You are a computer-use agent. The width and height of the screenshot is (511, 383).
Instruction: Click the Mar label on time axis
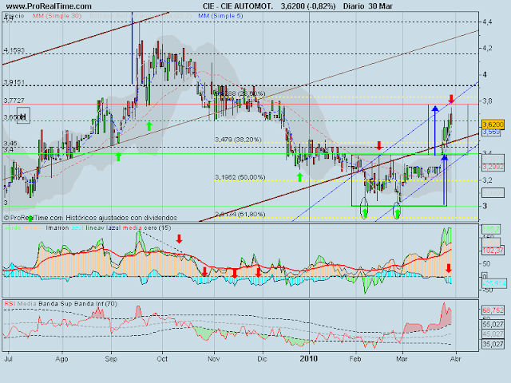pos(402,359)
